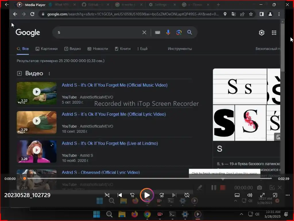Click the total duration 0:02:39
The width and height of the screenshot is (294, 221).
[283, 179]
